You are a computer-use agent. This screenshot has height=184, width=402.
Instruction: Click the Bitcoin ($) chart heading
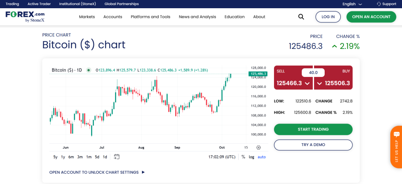(x=84, y=45)
